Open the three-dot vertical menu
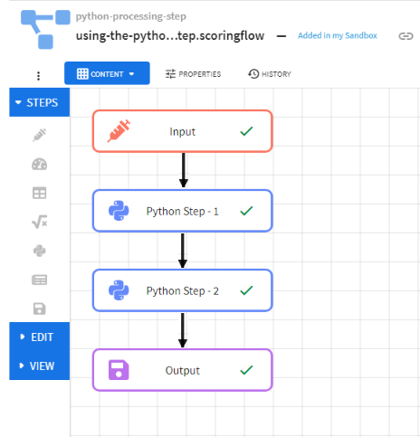Image resolution: width=420 pixels, height=437 pixels. coord(38,76)
